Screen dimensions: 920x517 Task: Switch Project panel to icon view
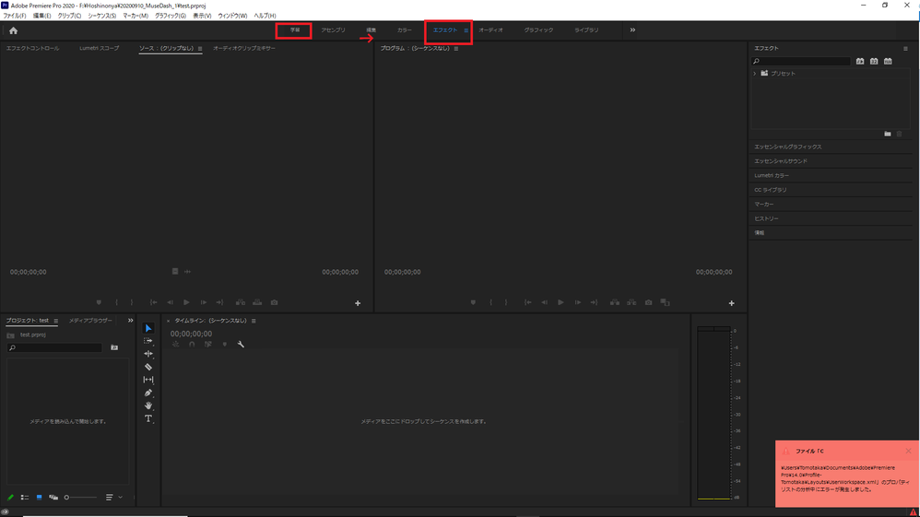click(x=39, y=497)
